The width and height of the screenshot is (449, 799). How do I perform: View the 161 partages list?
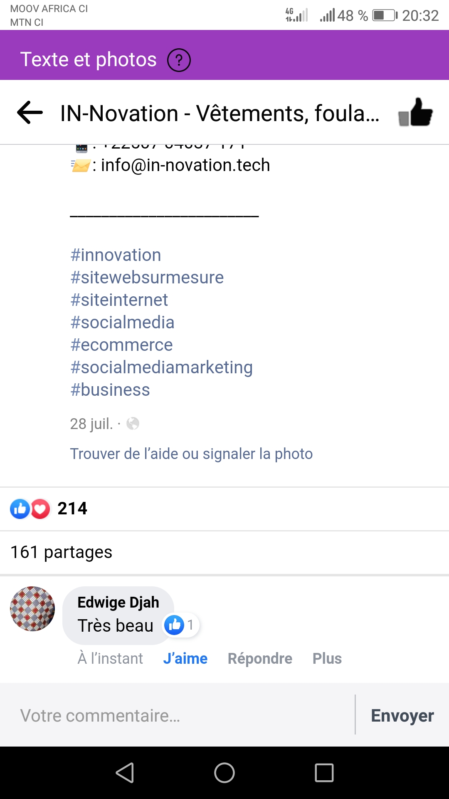coord(61,552)
